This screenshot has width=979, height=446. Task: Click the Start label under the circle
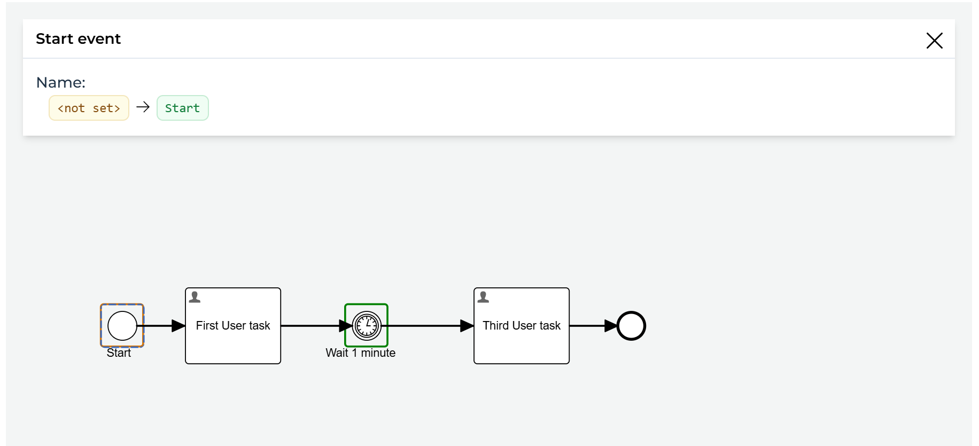point(120,353)
